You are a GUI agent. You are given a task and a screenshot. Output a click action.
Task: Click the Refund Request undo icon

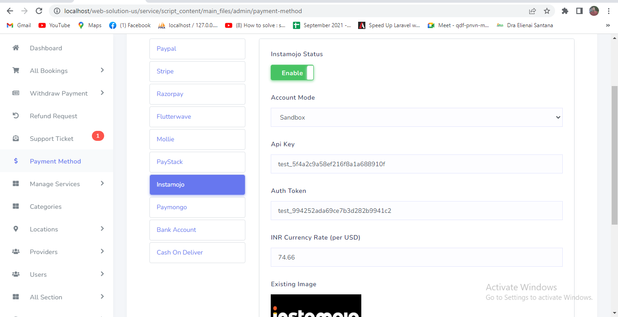click(16, 116)
